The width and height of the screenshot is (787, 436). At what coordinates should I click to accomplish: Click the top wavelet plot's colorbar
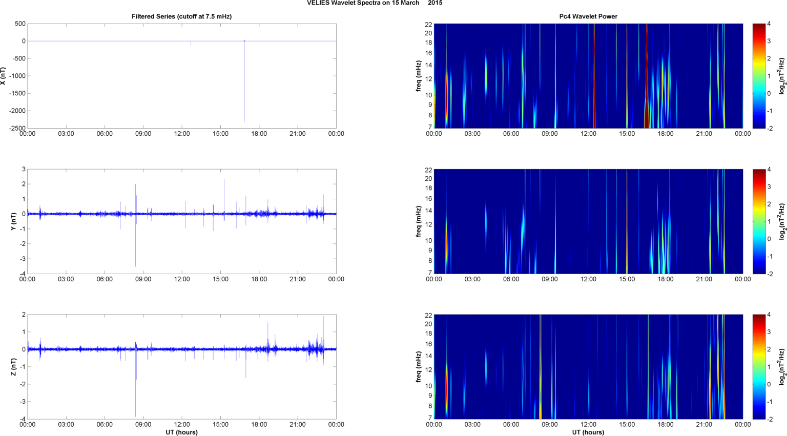[x=759, y=76]
